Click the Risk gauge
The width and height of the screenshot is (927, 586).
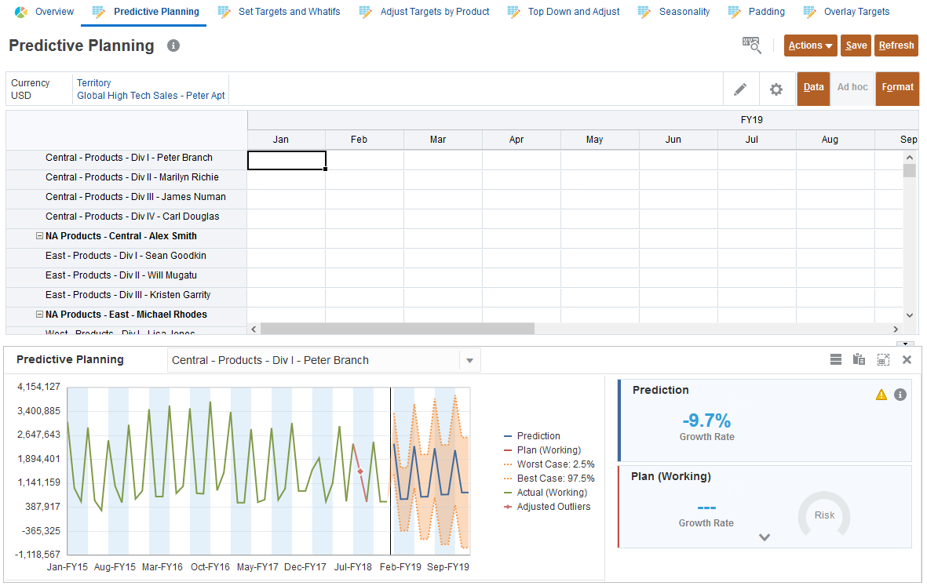[x=824, y=515]
